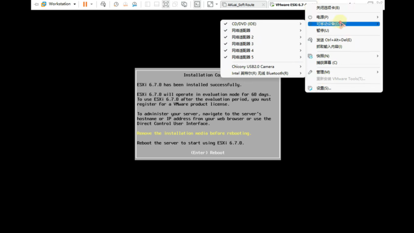Click the revert to snapshot icon

coord(126,4)
